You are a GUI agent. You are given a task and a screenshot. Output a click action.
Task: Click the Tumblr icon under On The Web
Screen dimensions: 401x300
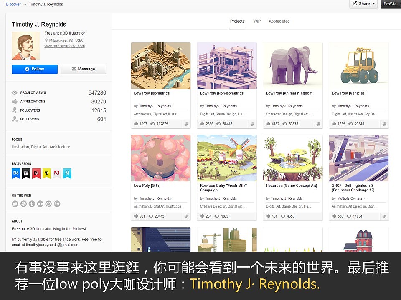(x=32, y=204)
